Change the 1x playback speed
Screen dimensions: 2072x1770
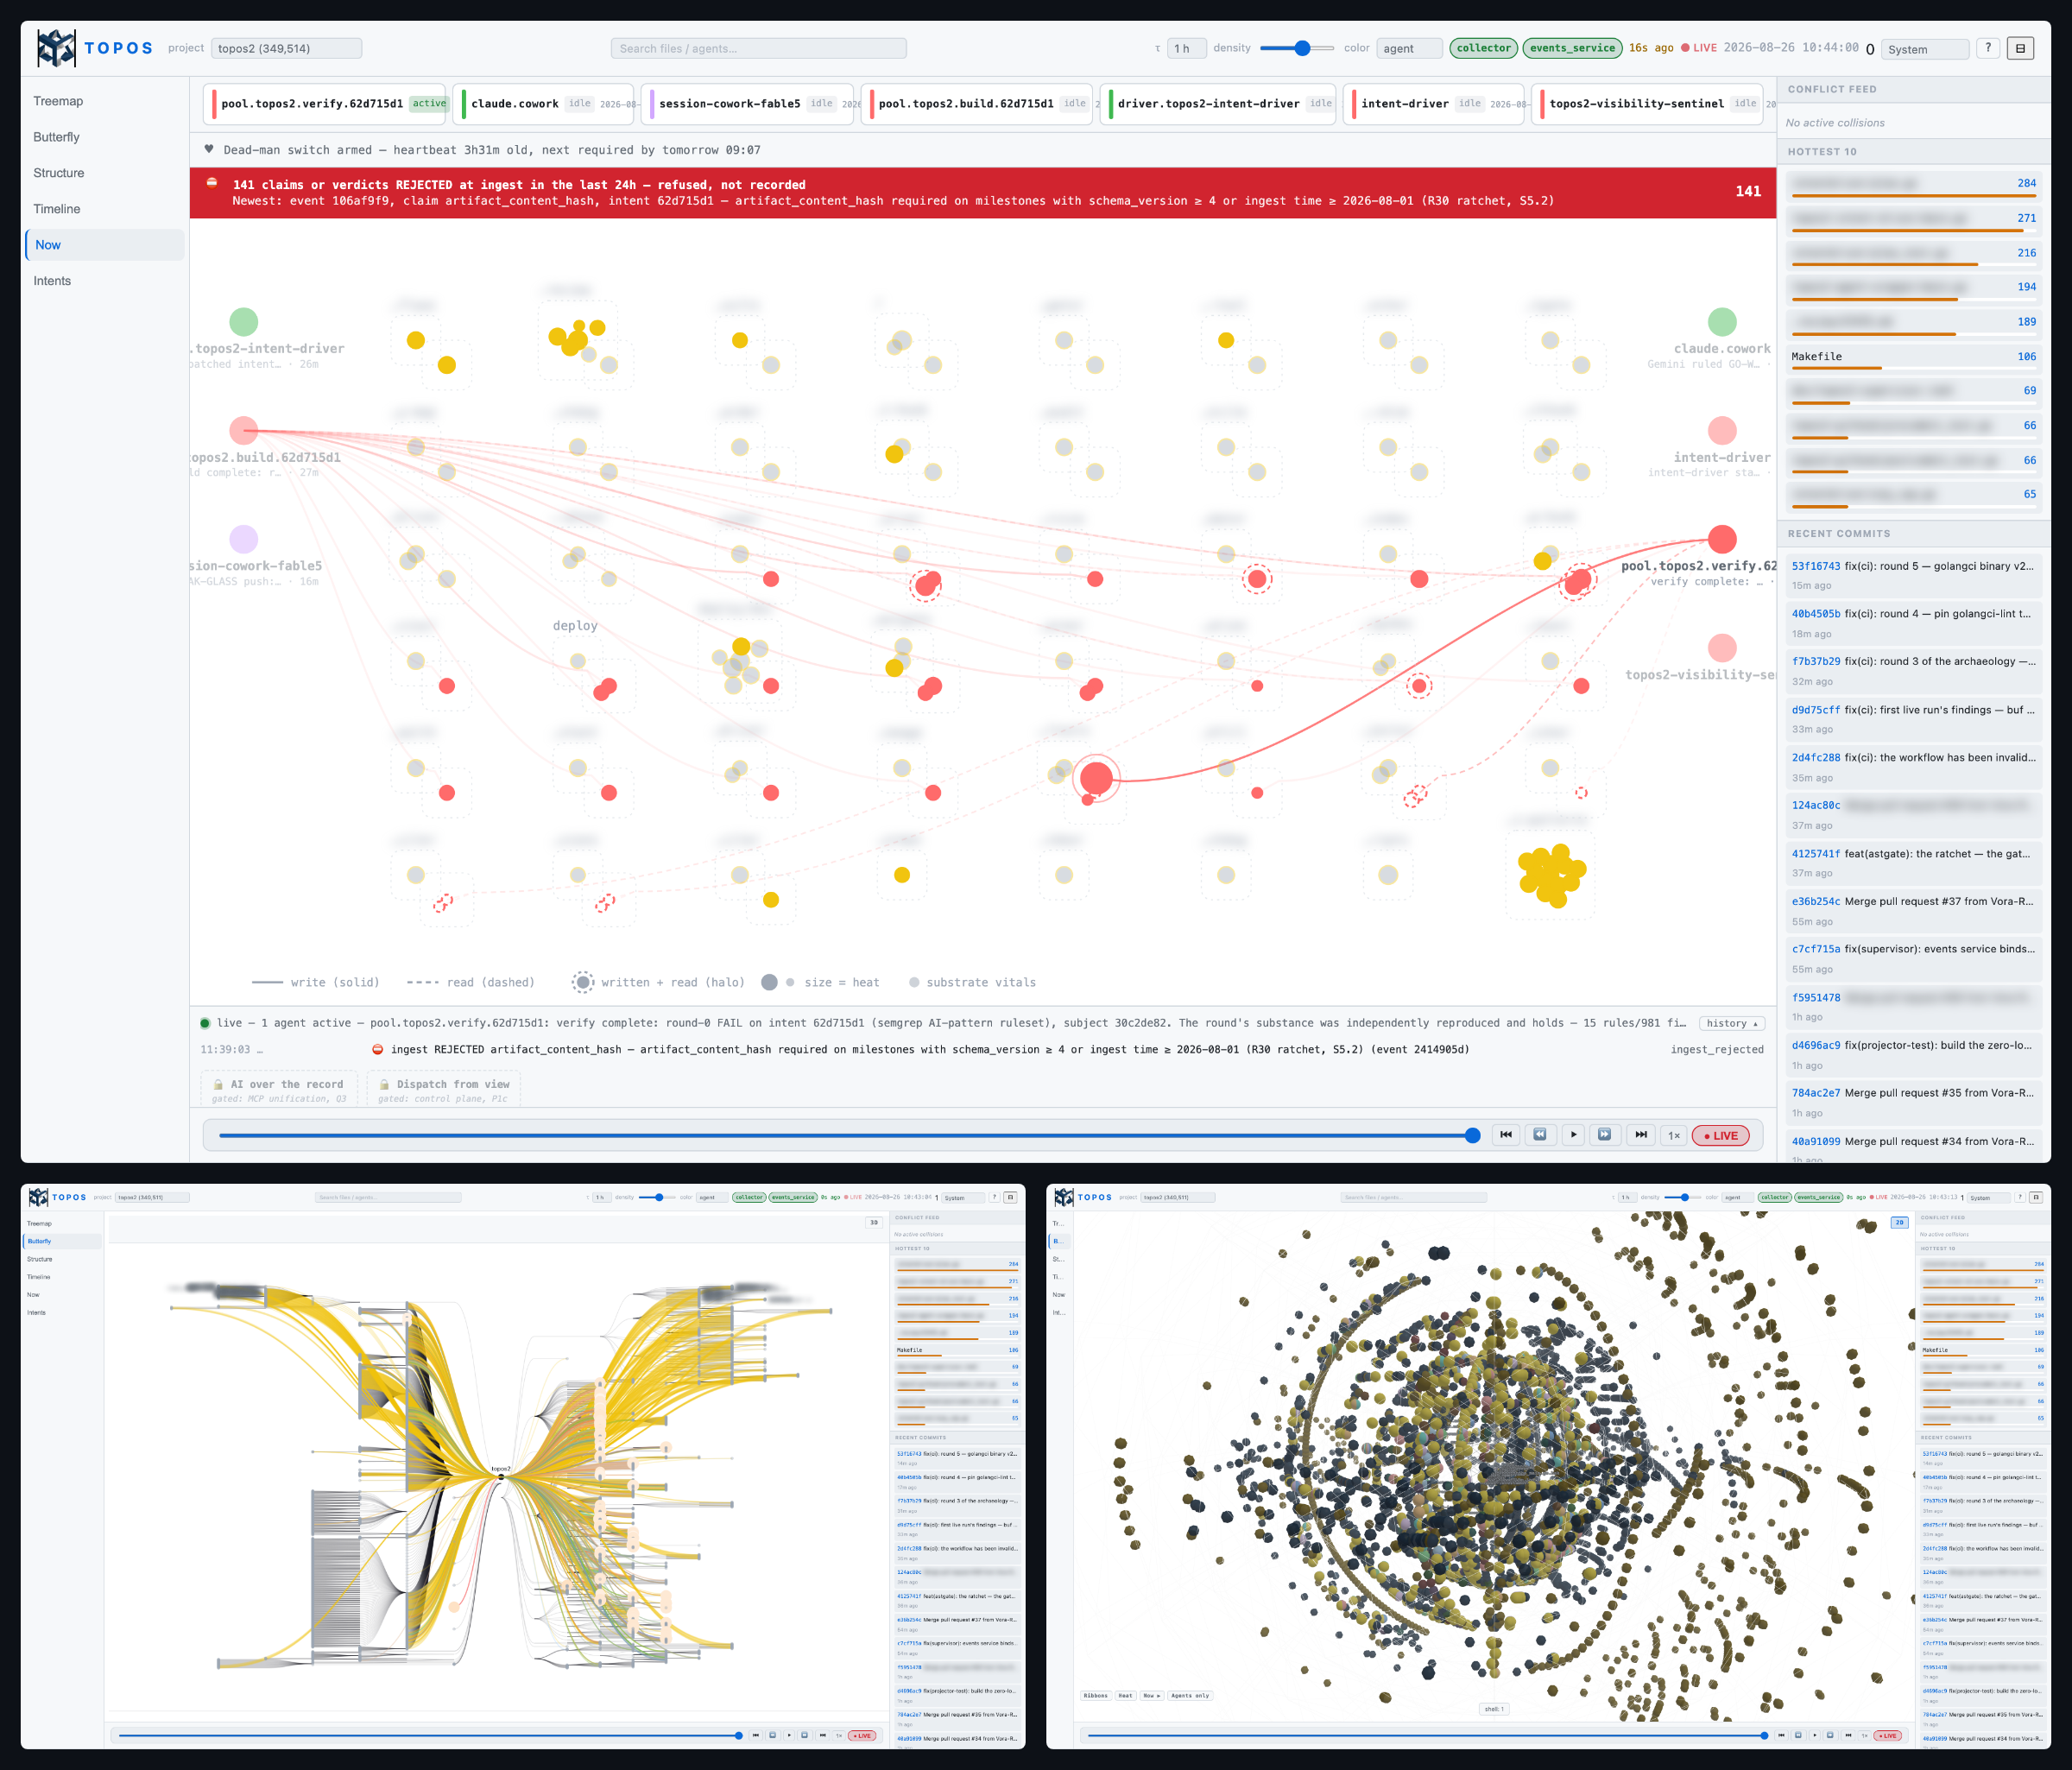pyautogui.click(x=1674, y=1135)
